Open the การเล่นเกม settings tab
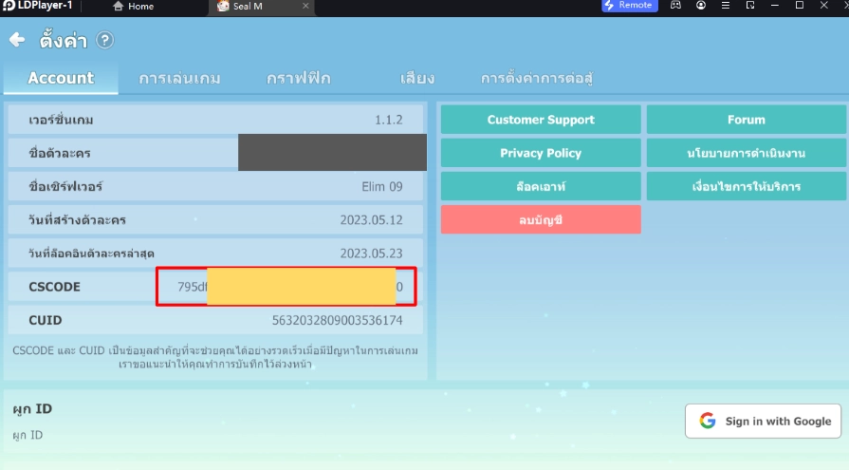This screenshot has height=470, width=849. coord(179,79)
